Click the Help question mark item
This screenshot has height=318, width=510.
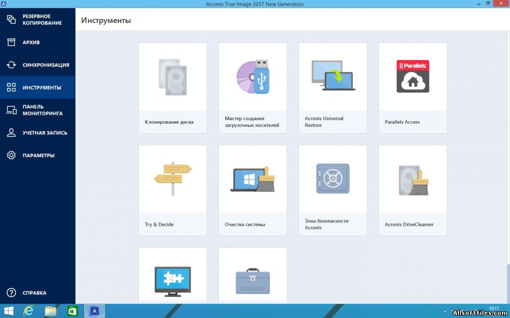pyautogui.click(x=34, y=293)
